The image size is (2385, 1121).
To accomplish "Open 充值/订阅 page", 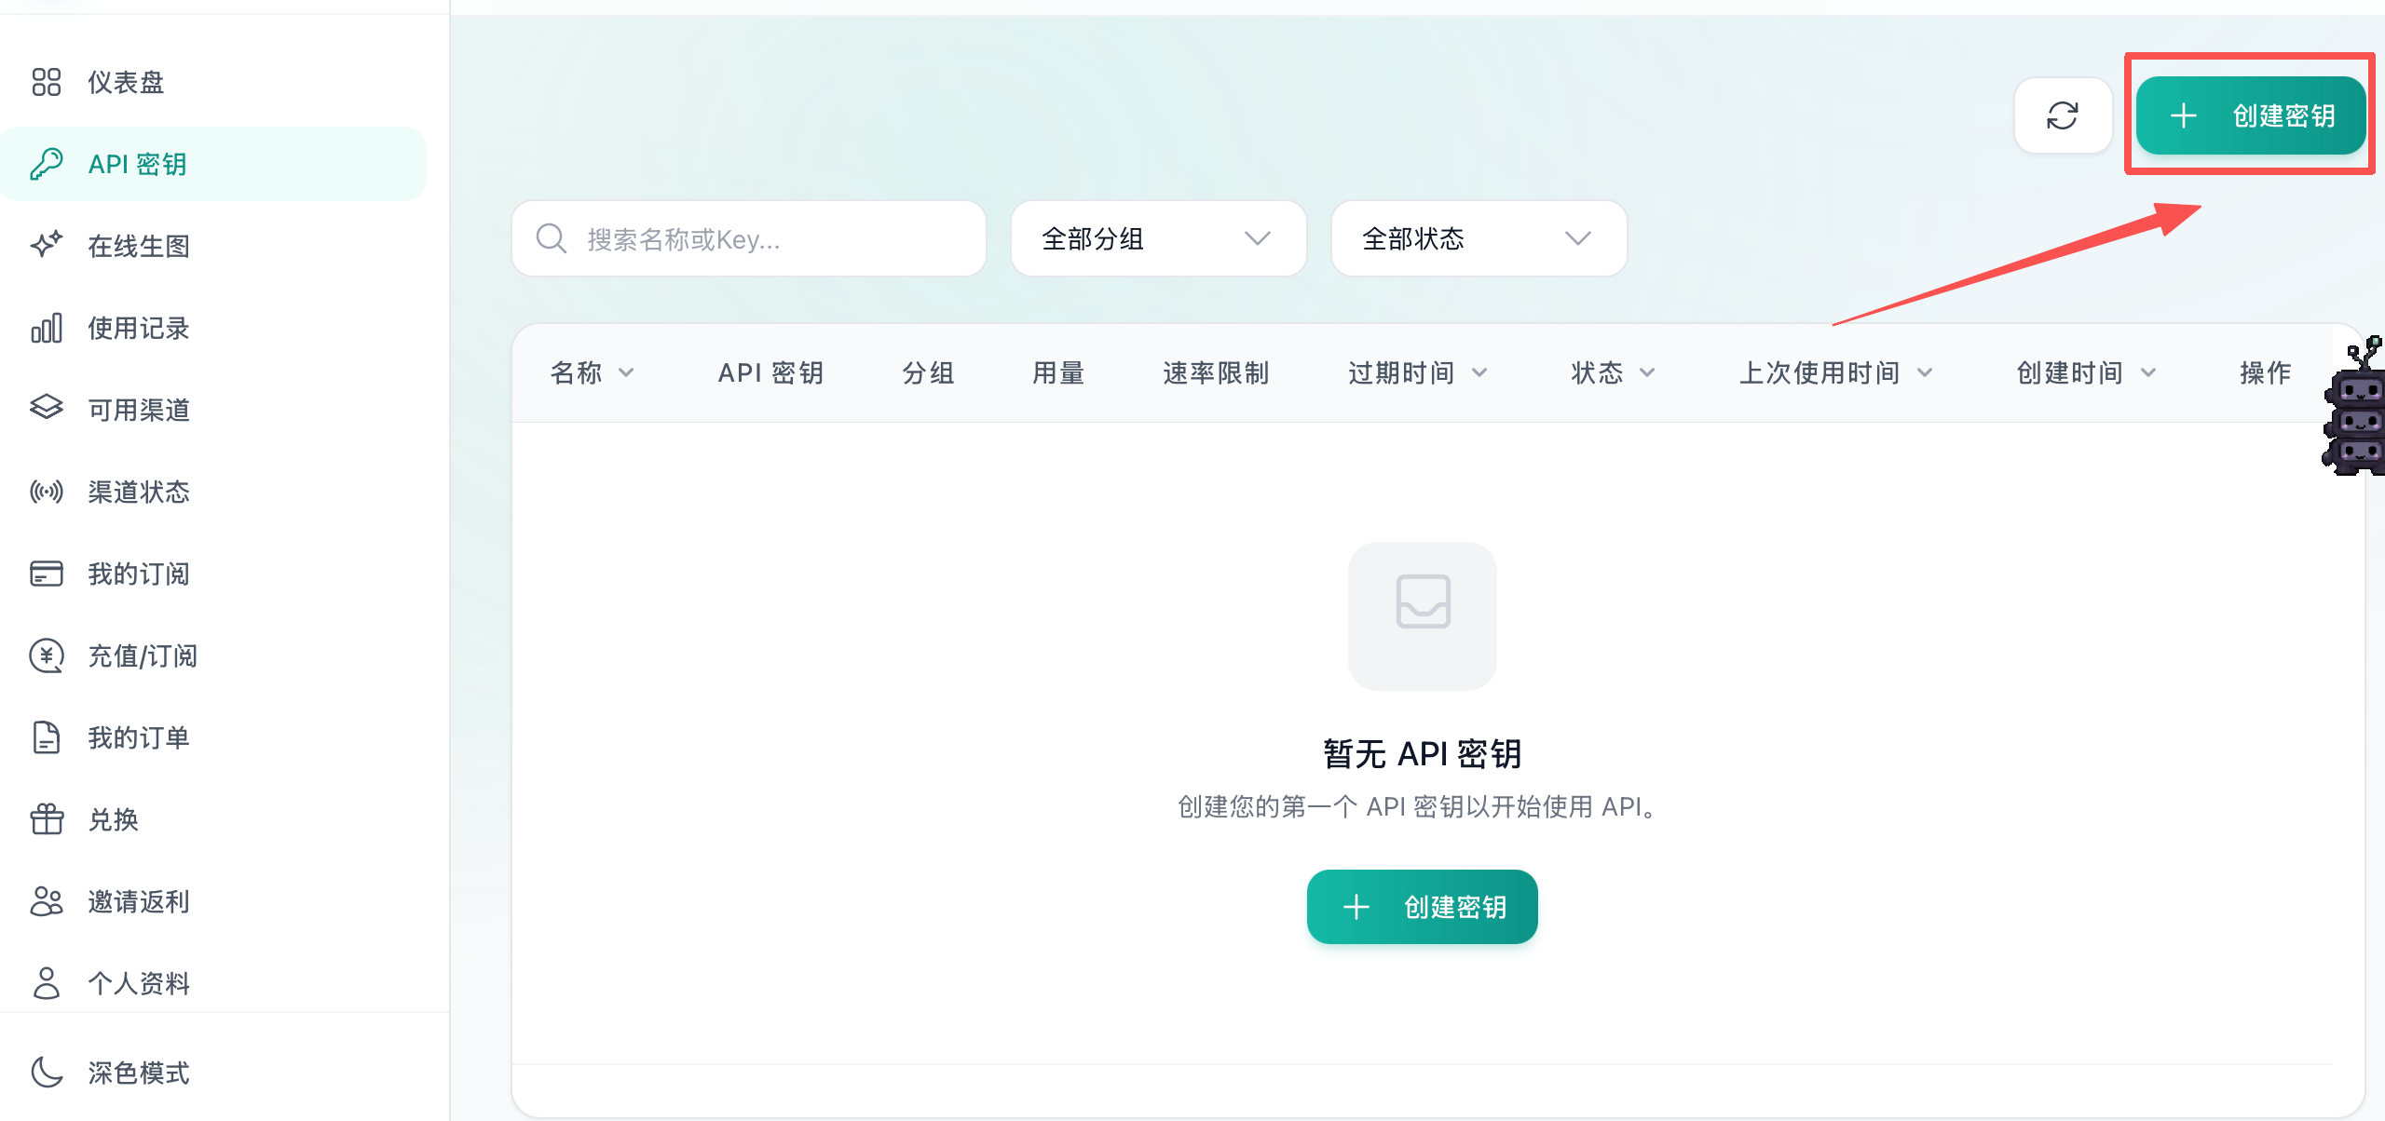I will 213,655.
